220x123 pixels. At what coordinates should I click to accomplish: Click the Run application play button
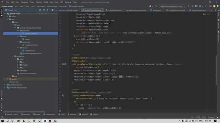coord(189,6)
